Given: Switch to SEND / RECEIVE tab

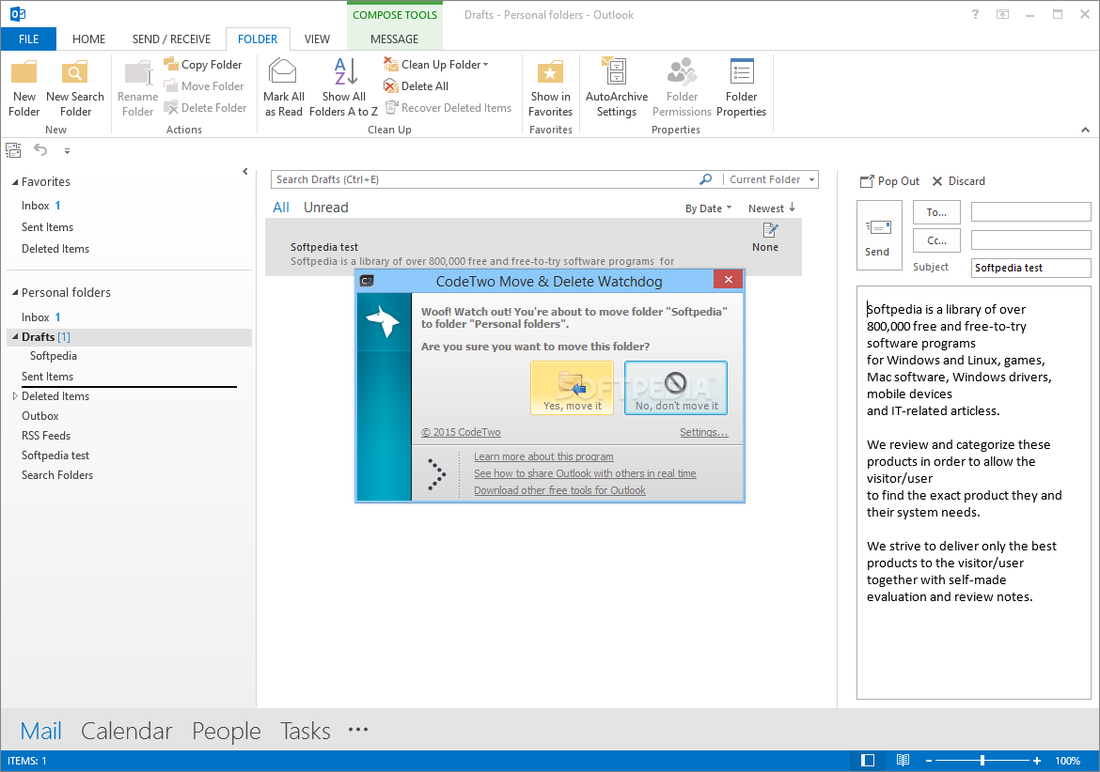Looking at the screenshot, I should 171,39.
